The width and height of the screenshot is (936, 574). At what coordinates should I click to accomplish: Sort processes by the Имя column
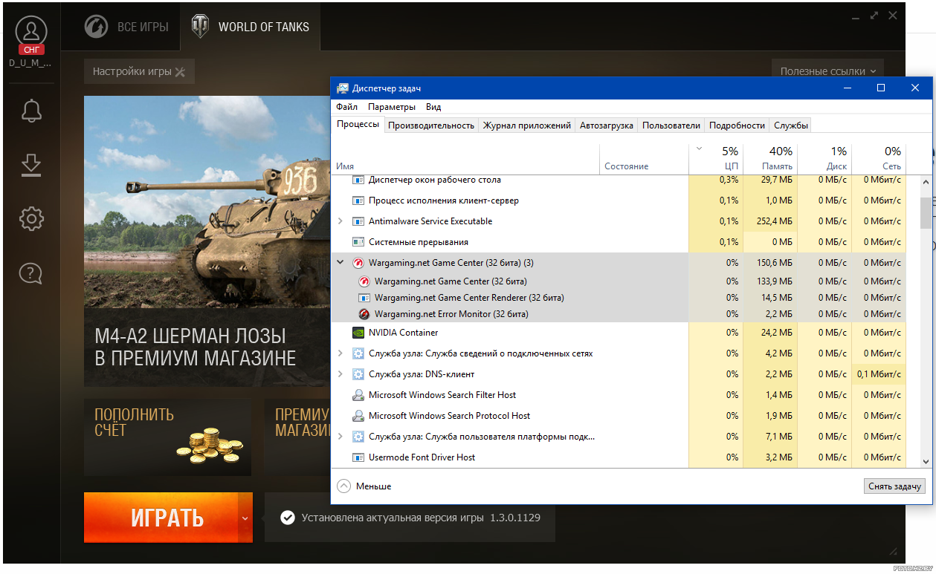pyautogui.click(x=465, y=158)
